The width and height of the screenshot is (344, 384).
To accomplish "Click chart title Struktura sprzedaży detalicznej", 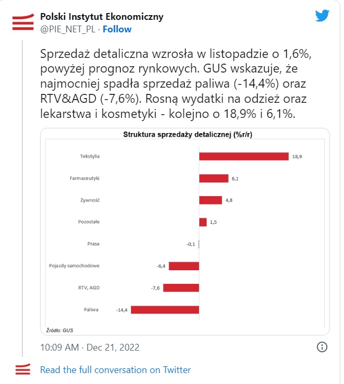I will [x=188, y=135].
